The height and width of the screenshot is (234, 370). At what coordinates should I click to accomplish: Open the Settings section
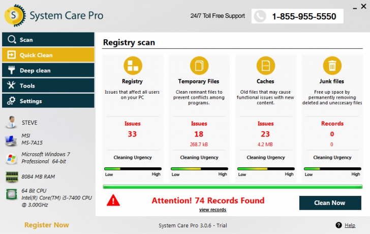[x=48, y=101]
